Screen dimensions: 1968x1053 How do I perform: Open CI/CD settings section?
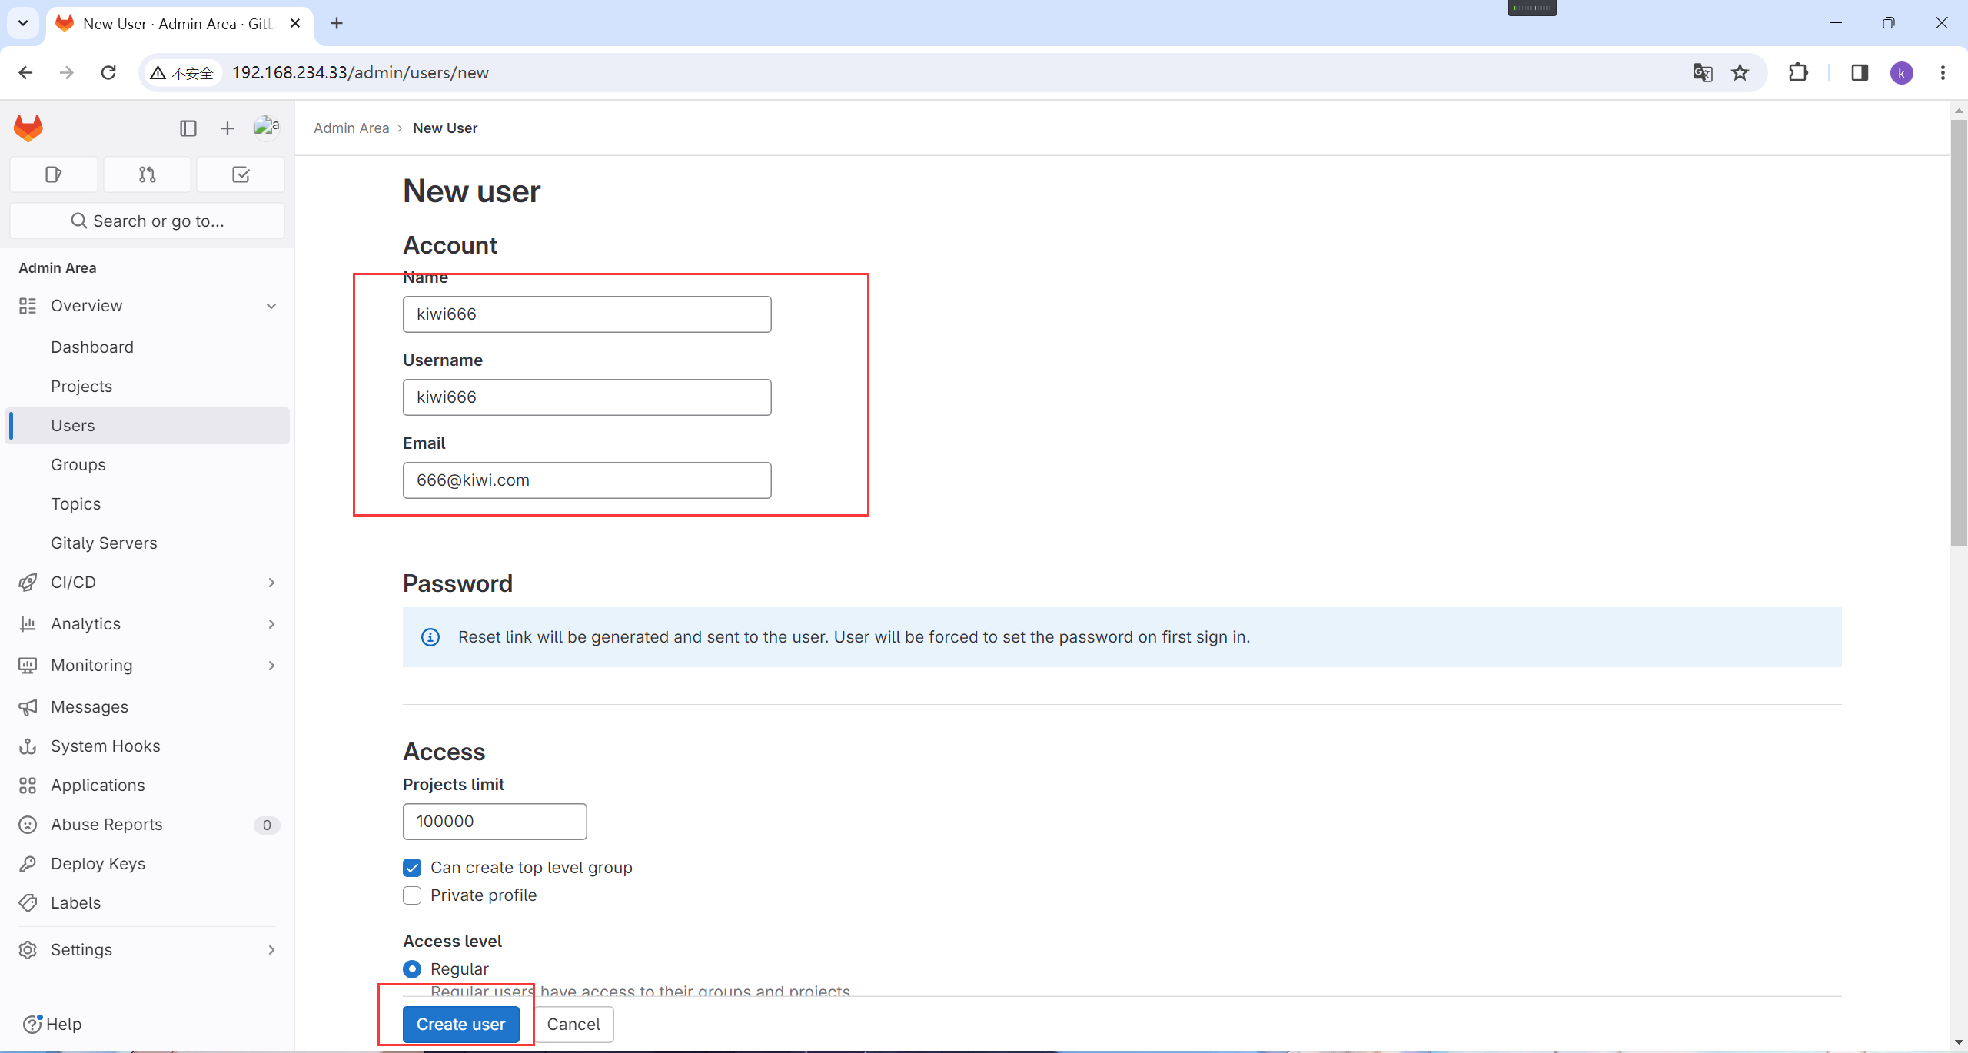pos(147,582)
